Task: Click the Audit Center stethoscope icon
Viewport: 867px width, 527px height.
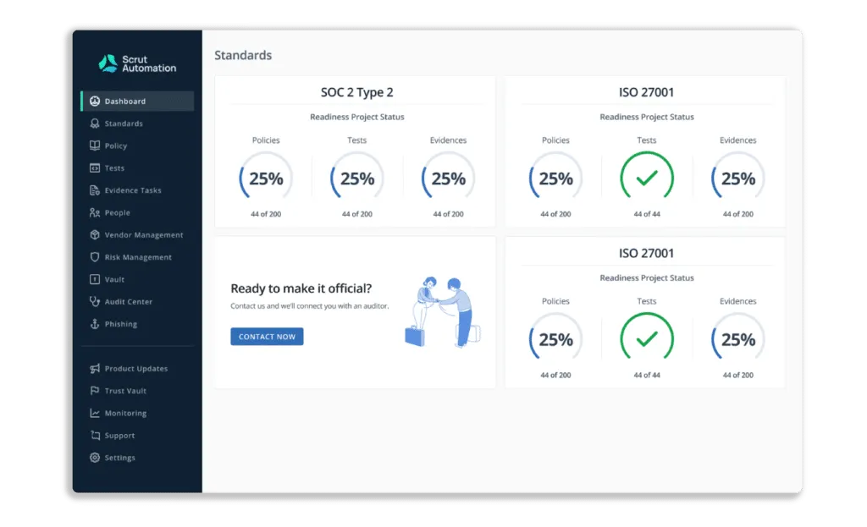Action: point(95,302)
